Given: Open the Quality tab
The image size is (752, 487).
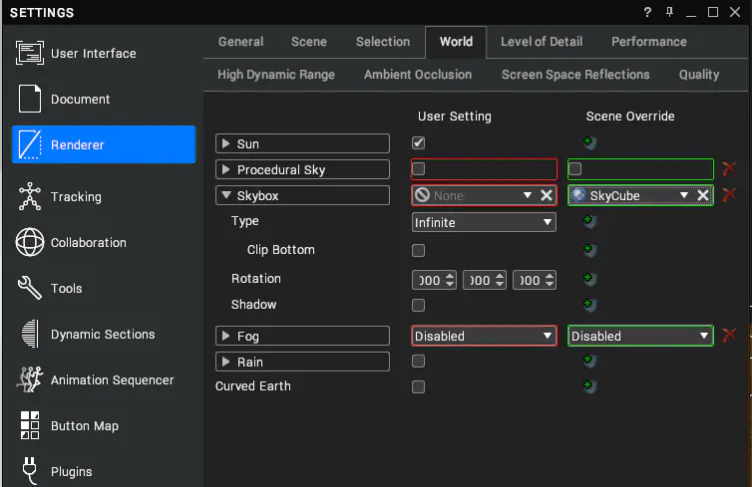Looking at the screenshot, I should pyautogui.click(x=699, y=75).
